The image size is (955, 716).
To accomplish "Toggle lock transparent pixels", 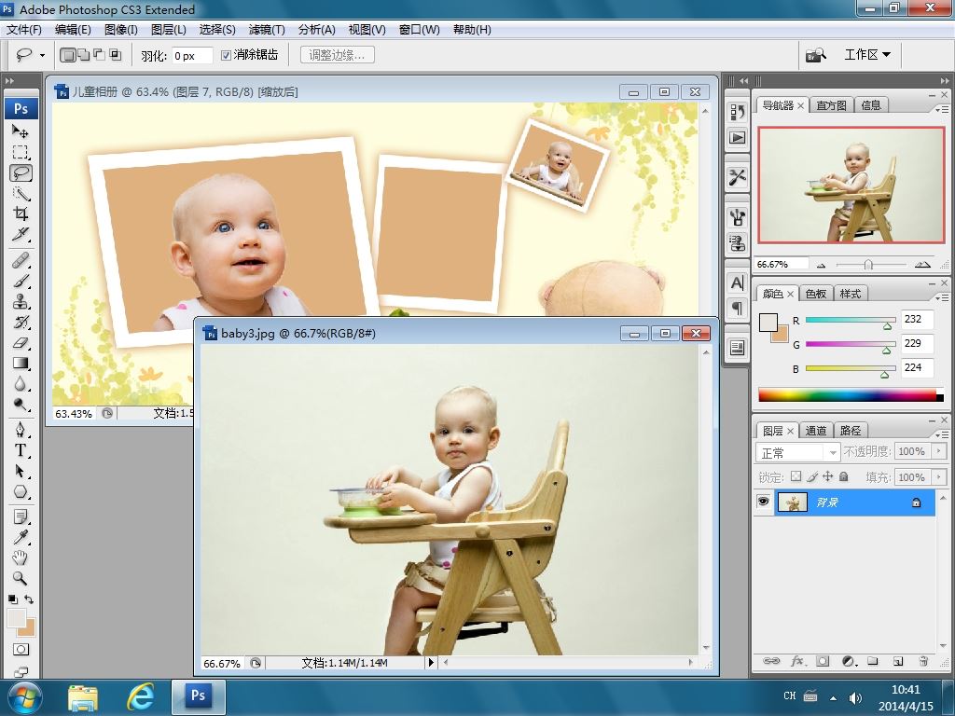I will click(x=796, y=476).
